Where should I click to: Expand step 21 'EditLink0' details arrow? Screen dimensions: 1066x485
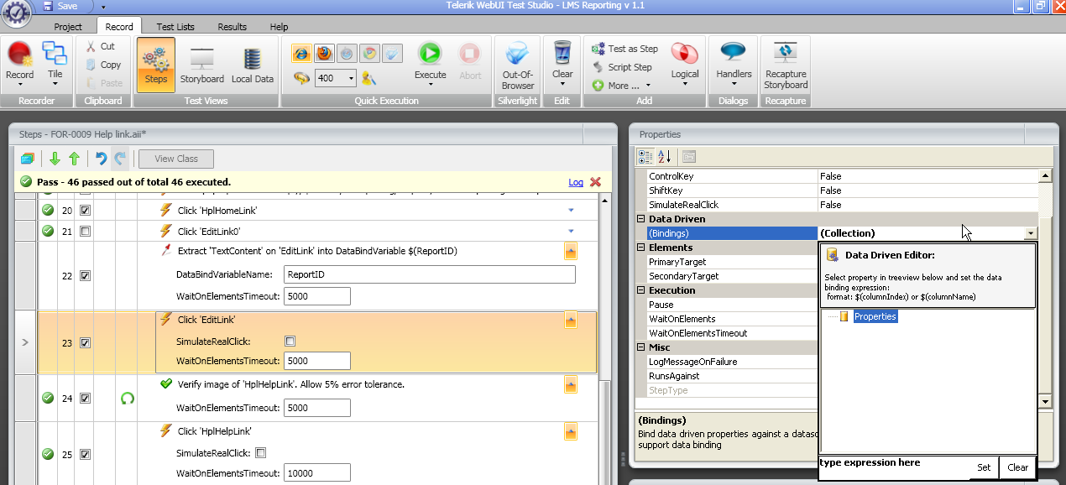click(571, 231)
